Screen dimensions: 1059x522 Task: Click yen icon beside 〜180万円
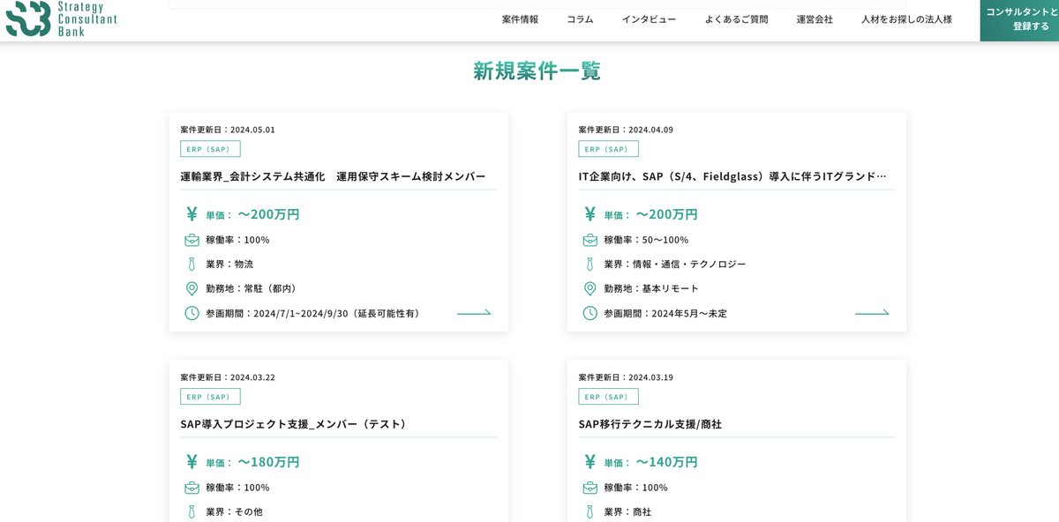pyautogui.click(x=192, y=462)
